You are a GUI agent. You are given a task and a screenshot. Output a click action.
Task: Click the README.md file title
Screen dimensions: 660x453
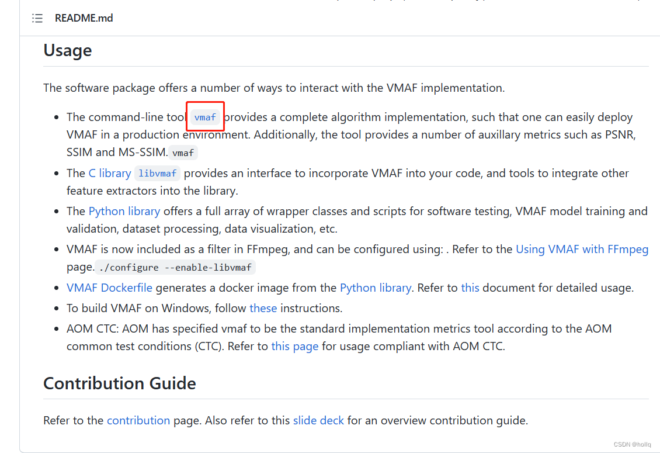click(x=84, y=18)
